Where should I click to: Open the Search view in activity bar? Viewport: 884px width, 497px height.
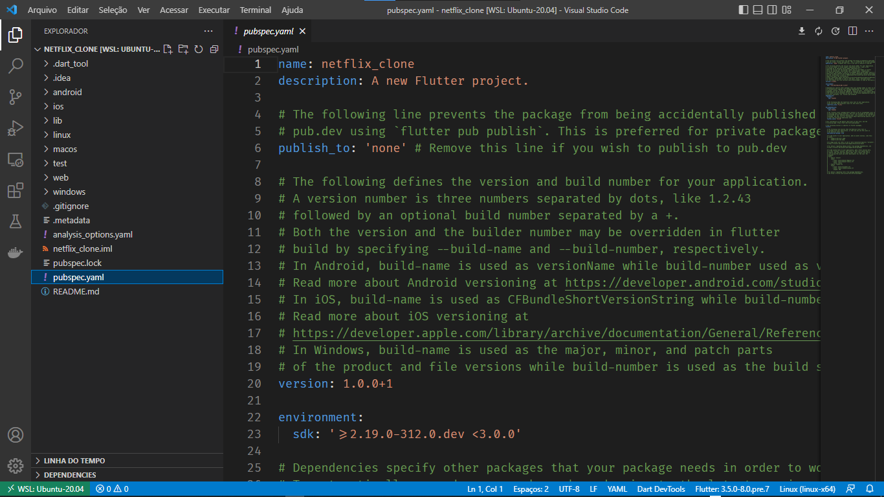click(16, 66)
